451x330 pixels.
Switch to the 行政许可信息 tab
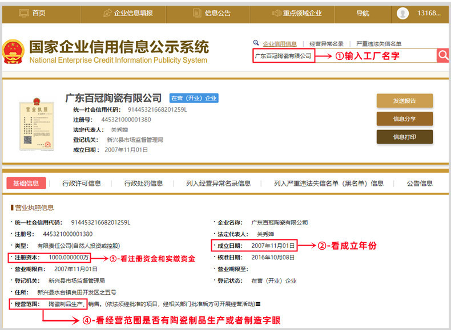pos(82,183)
